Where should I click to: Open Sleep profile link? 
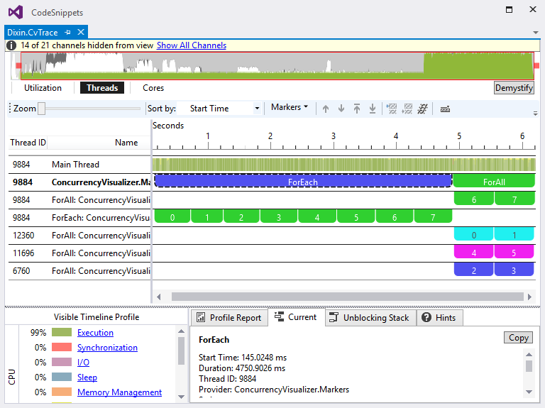click(87, 377)
